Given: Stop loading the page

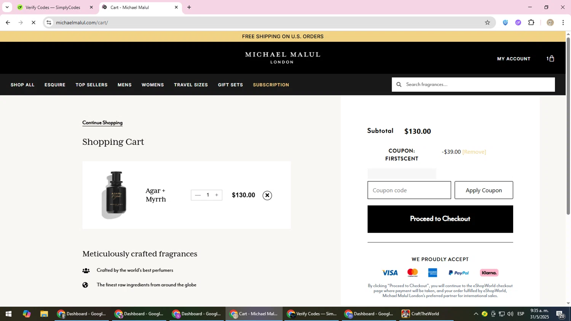Looking at the screenshot, I should 33,22.
